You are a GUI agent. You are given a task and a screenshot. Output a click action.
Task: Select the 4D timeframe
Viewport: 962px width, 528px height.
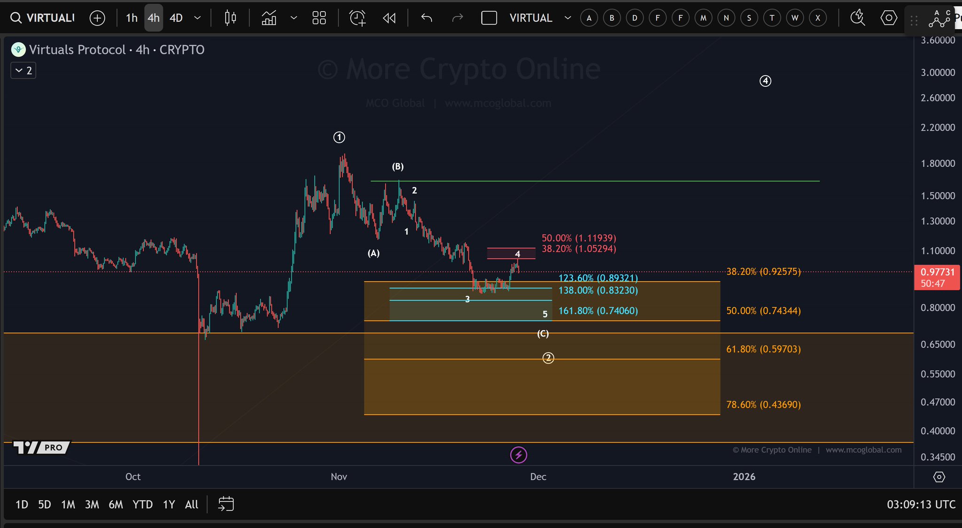pyautogui.click(x=176, y=18)
